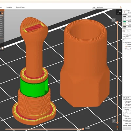Click the unchecked part icon in object list
This screenshot has width=131, height=131.
126,44
